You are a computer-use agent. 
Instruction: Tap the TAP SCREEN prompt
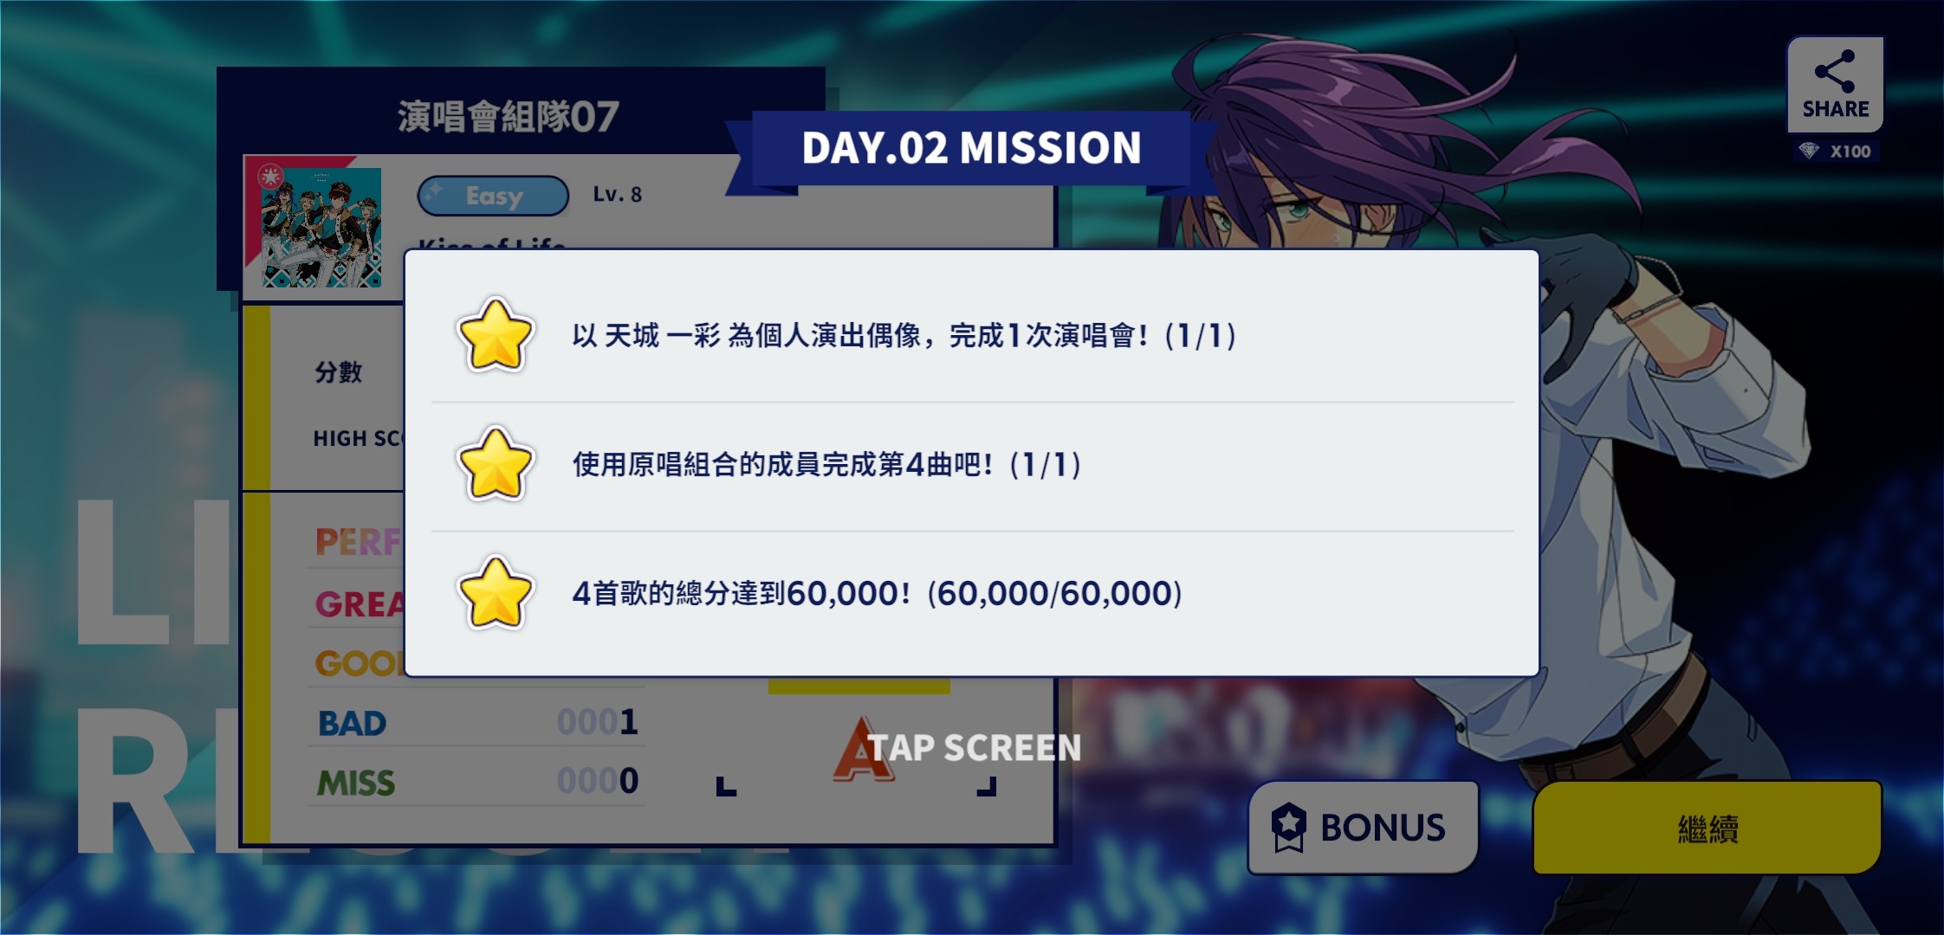coord(975,748)
